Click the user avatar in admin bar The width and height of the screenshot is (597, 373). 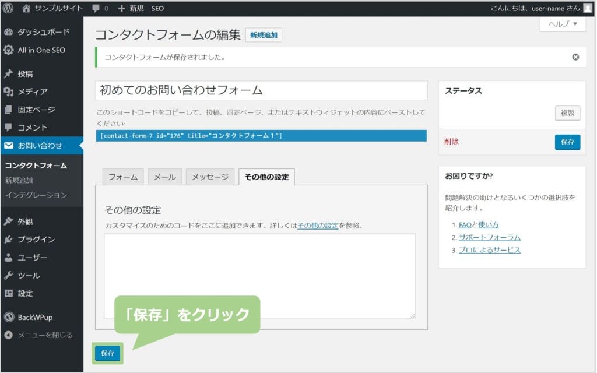click(588, 8)
